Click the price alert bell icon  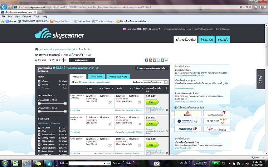tap(97, 68)
